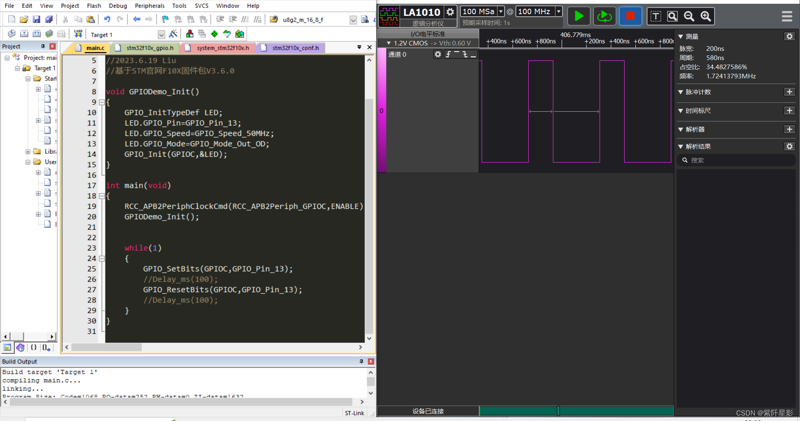The width and height of the screenshot is (800, 421).
Task: Click the text cursor T tool in analyzer
Action: [x=656, y=16]
